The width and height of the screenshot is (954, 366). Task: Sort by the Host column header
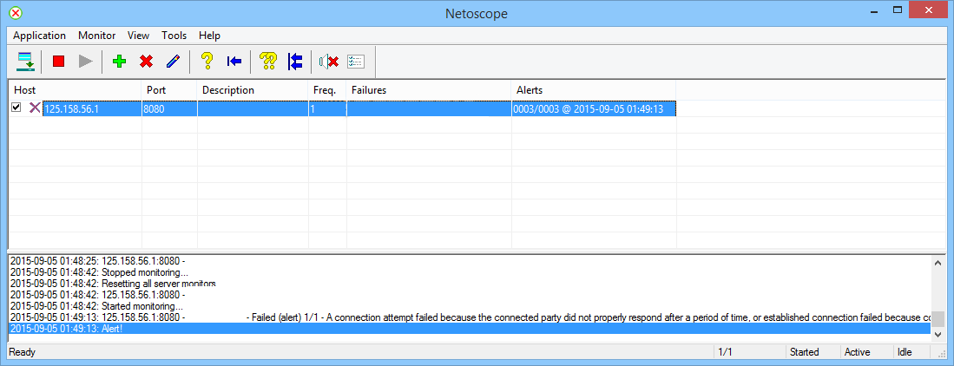75,90
